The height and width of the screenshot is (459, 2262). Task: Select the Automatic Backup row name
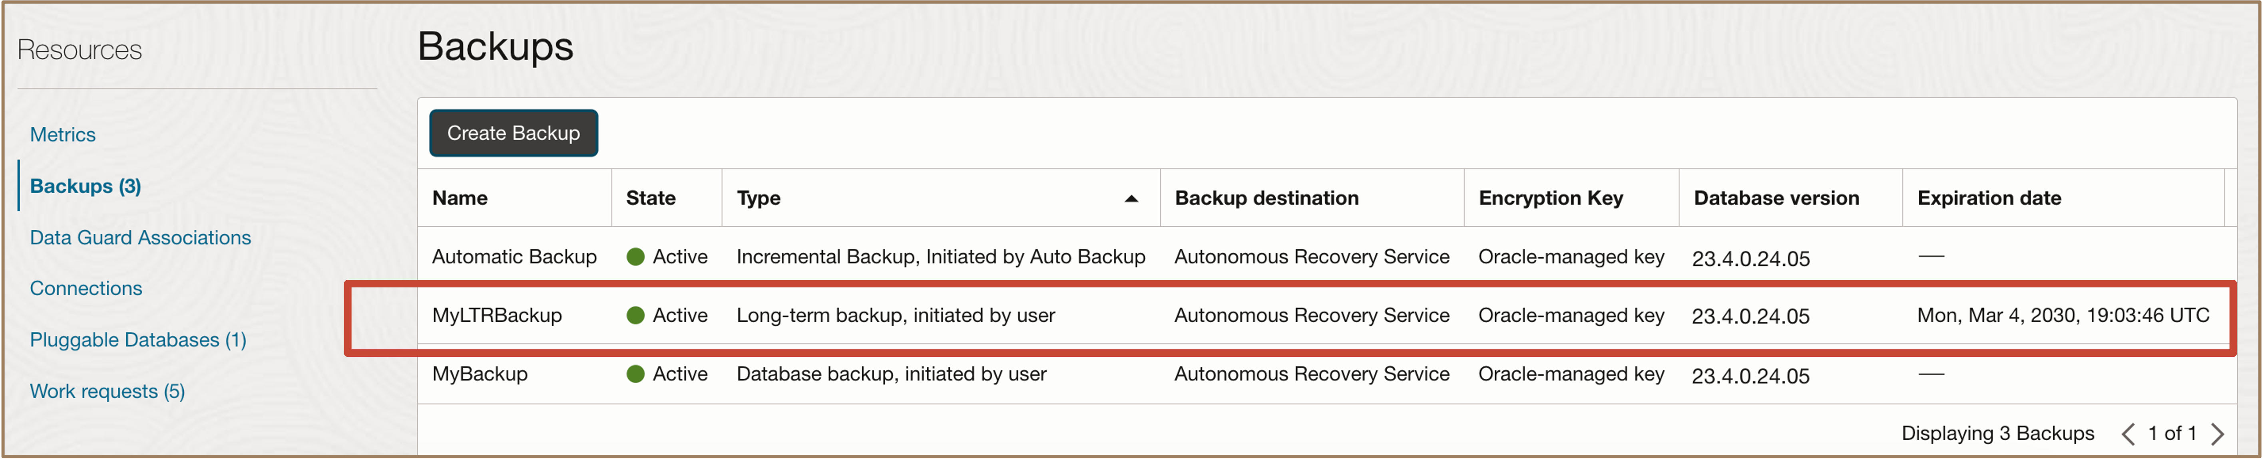pos(514,256)
